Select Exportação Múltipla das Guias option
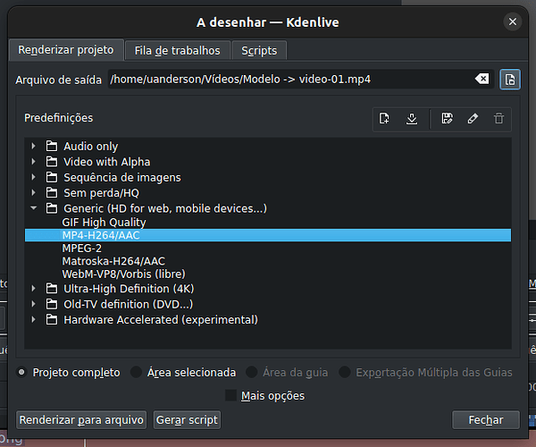The image size is (536, 447). [x=345, y=372]
